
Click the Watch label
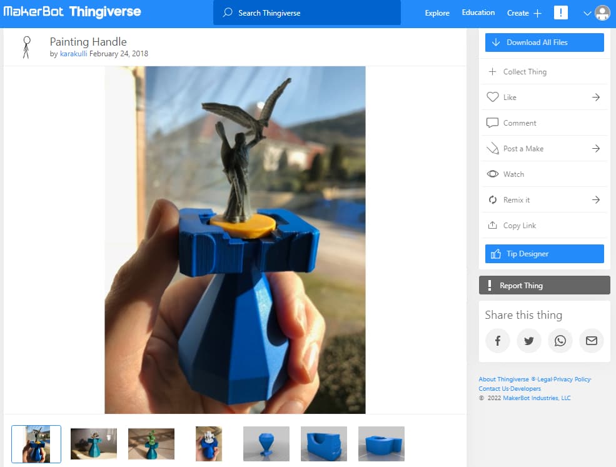tap(513, 174)
